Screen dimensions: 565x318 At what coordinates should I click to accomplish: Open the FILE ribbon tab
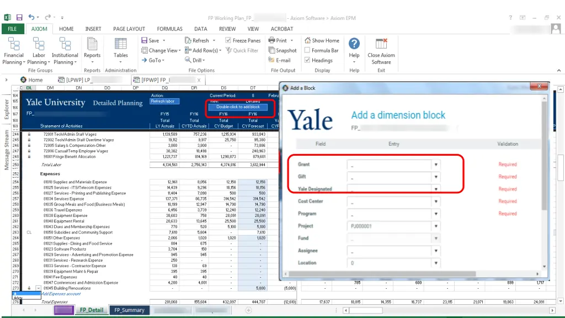click(x=12, y=29)
